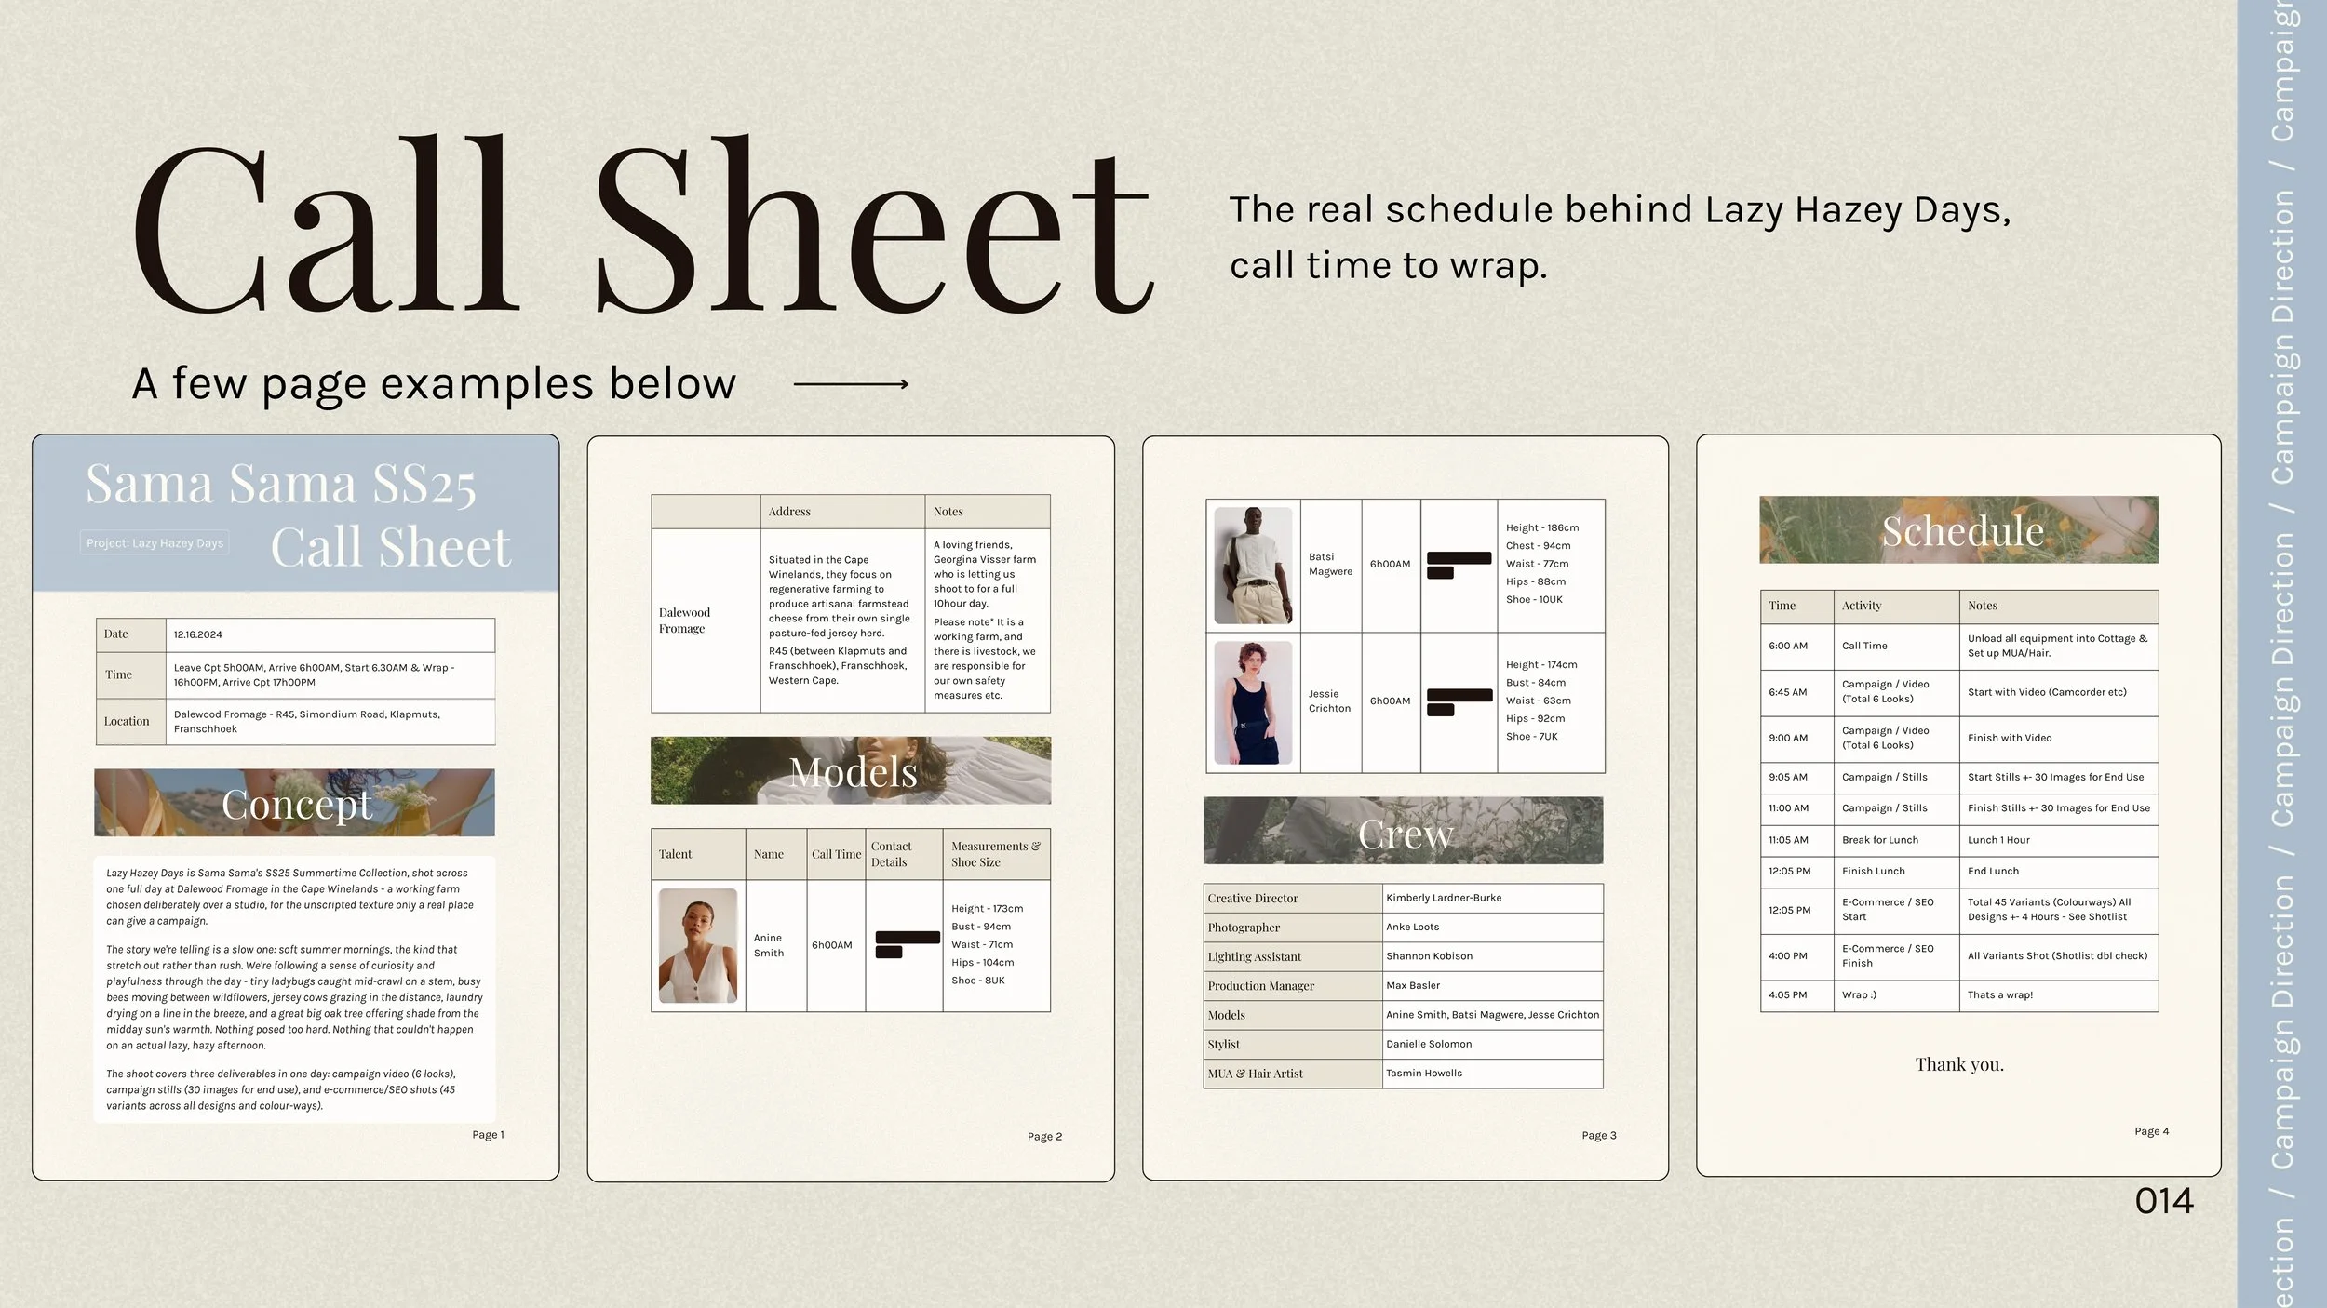The height and width of the screenshot is (1308, 2327).
Task: Select the name "Danielle Solomon"
Action: [1429, 1045]
